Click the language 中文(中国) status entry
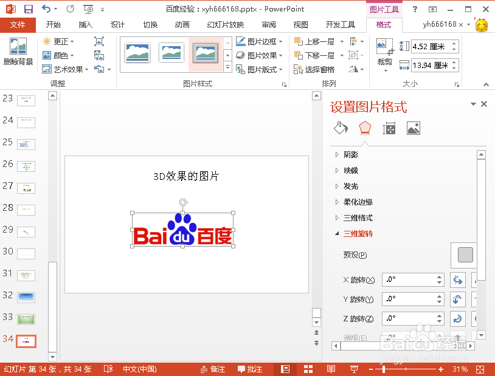The width and height of the screenshot is (495, 376). click(x=139, y=369)
